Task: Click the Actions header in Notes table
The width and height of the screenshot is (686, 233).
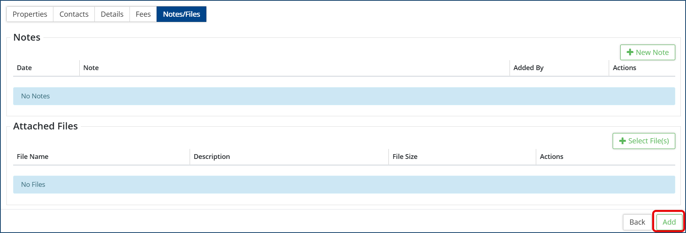Action: click(x=624, y=68)
